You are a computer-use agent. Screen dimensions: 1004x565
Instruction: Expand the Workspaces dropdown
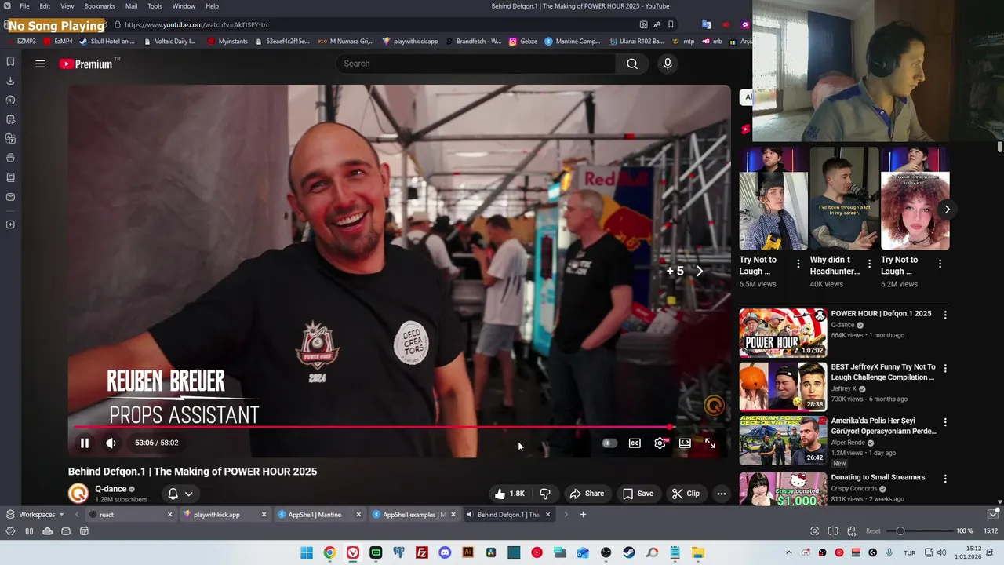click(36, 515)
